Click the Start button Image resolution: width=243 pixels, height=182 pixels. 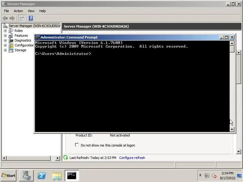pos(9,176)
